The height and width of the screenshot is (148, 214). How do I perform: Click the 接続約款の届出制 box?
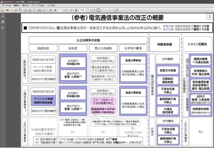pyautogui.click(x=43, y=92)
